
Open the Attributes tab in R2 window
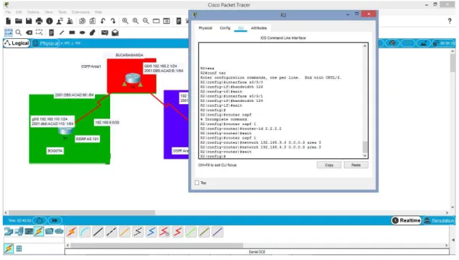click(258, 28)
